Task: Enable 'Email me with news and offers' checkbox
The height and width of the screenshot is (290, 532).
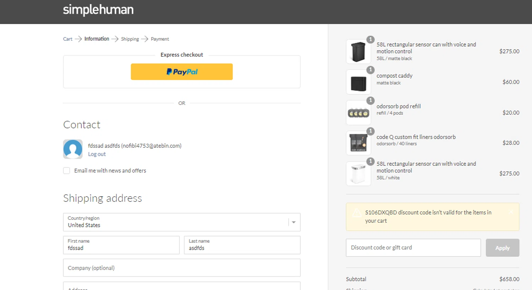Action: (x=66, y=171)
